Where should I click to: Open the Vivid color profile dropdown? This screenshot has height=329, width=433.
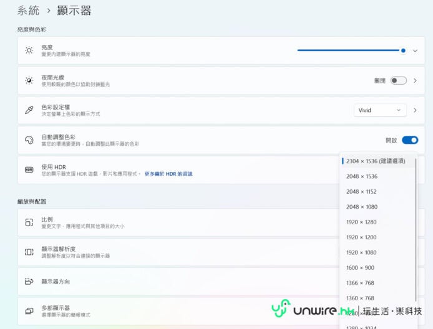coord(380,110)
